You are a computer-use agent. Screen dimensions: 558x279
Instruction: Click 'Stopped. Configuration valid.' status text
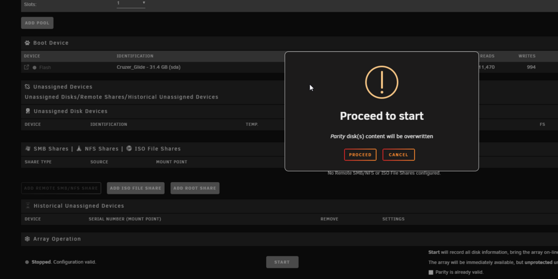[64, 262]
